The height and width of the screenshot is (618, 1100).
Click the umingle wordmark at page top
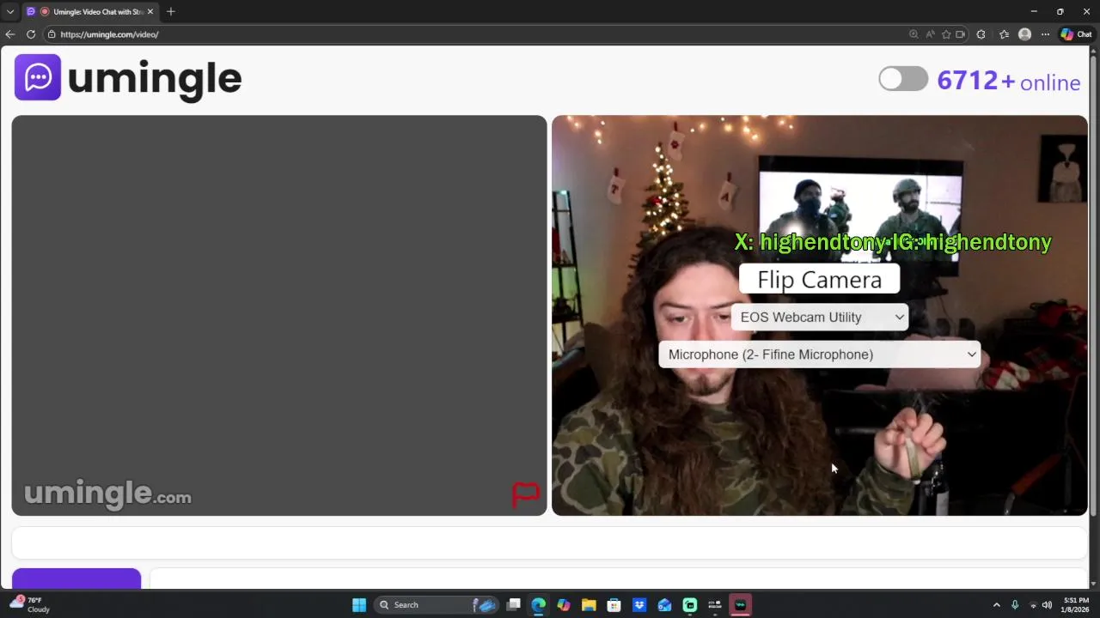(x=155, y=78)
